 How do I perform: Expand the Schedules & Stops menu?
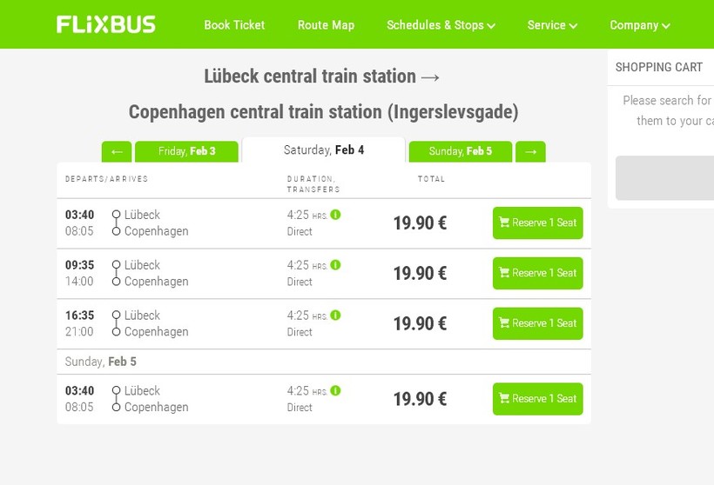[441, 25]
